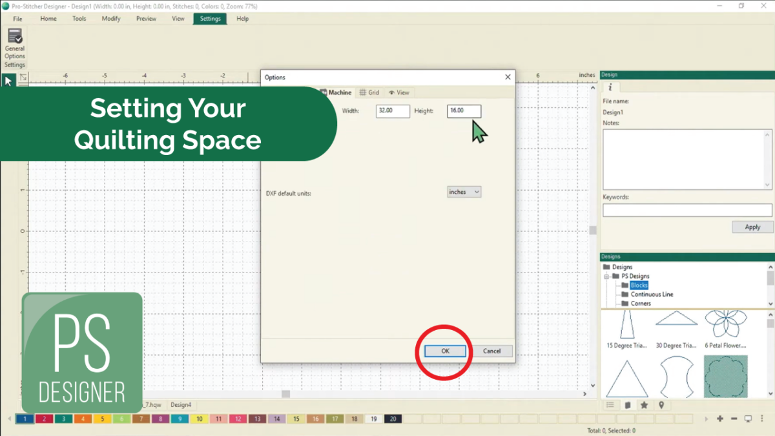Click inside the Width input field

pos(393,110)
